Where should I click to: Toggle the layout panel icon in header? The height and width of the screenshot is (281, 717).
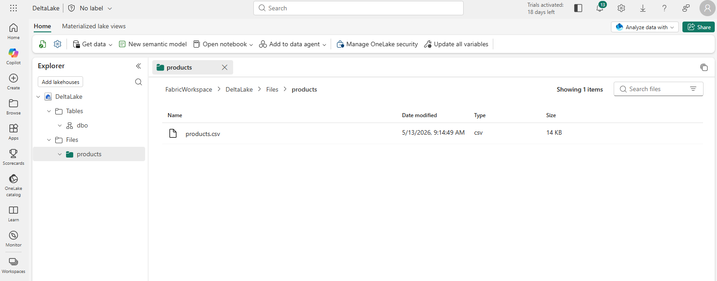click(x=578, y=8)
